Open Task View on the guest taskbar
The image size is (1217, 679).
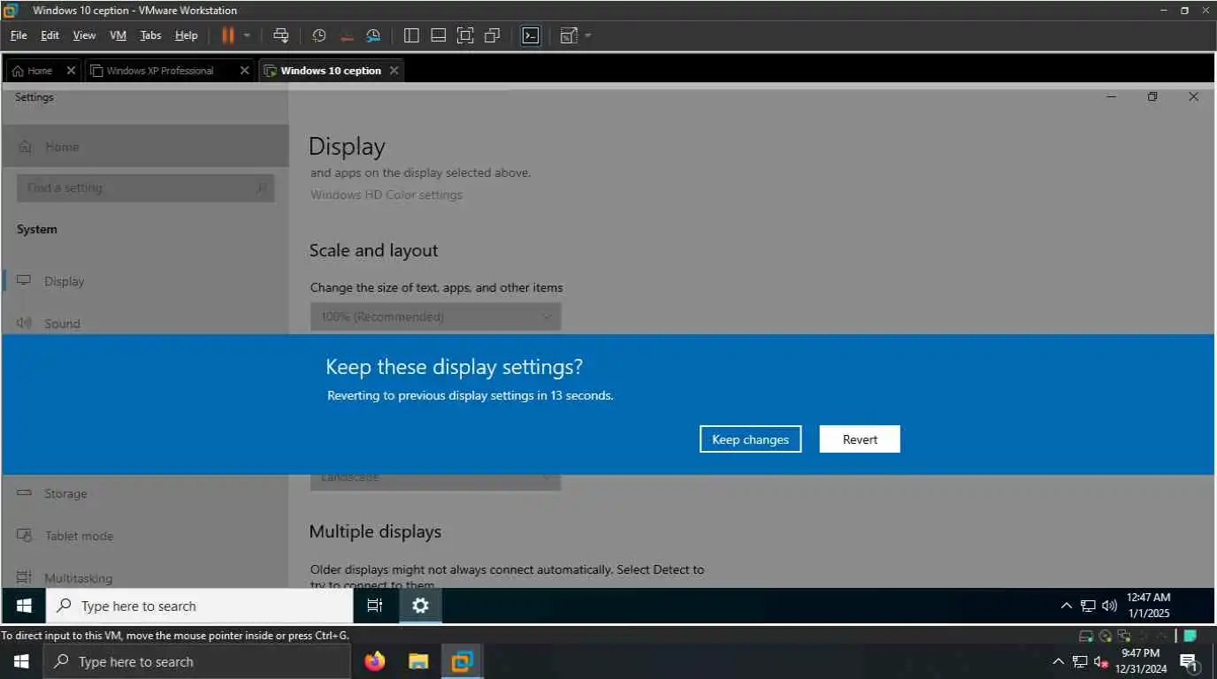coord(375,606)
